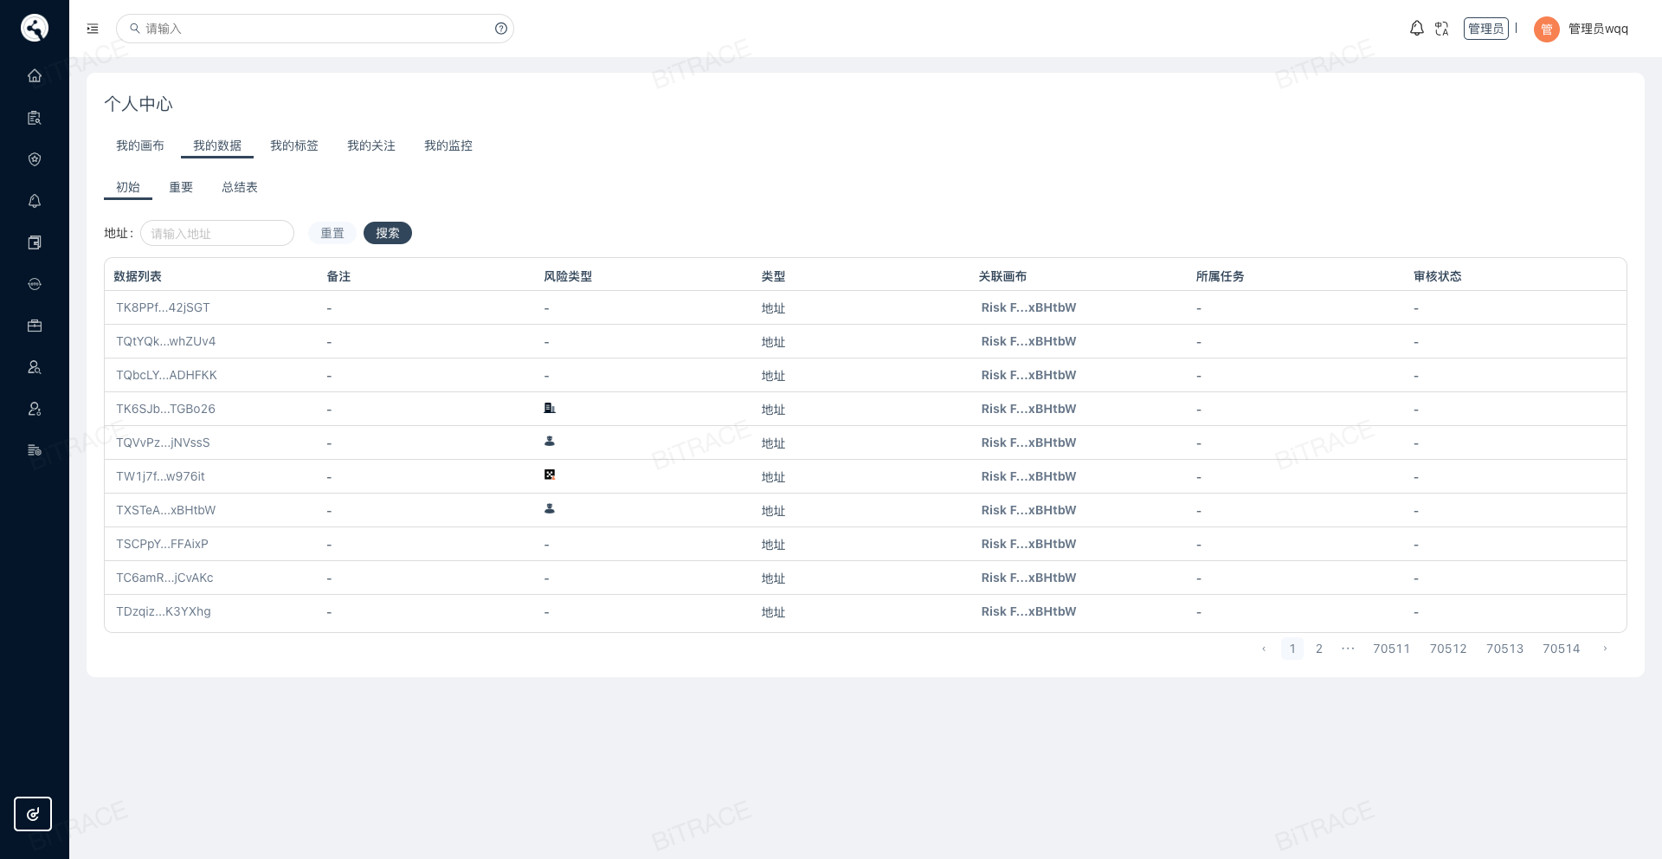Screen dimensions: 1662x859
Task: Go to page 2
Action: pyautogui.click(x=1319, y=649)
